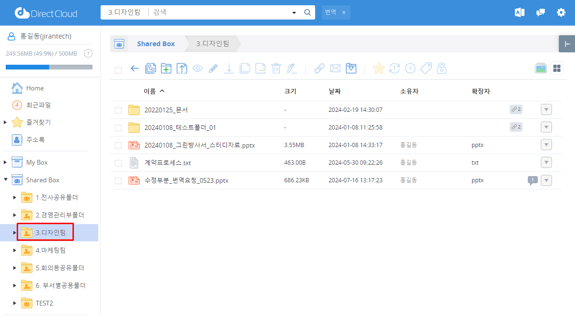Click the star favorite icon in toolbar
Image resolution: width=575 pixels, height=316 pixels.
(379, 69)
